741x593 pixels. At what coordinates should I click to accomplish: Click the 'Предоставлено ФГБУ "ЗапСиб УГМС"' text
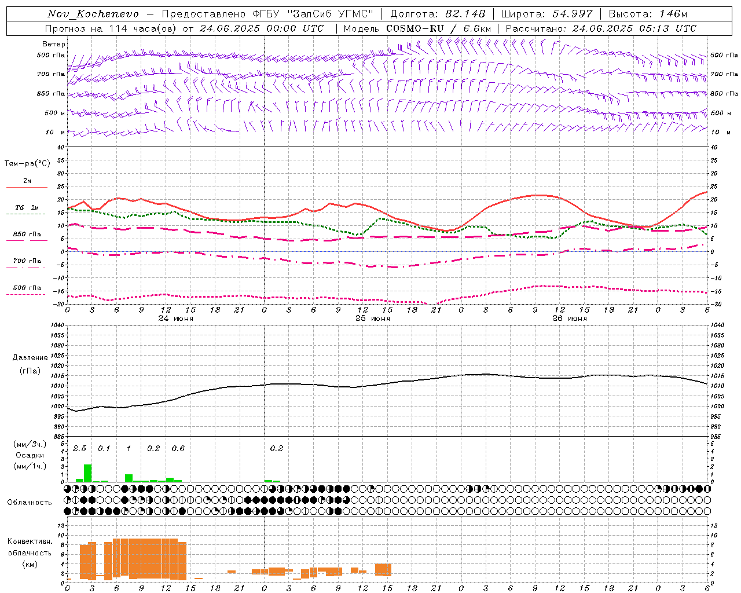[267, 14]
